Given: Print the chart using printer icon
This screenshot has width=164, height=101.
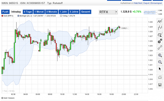Looking at the screenshot, I should point(160,77).
